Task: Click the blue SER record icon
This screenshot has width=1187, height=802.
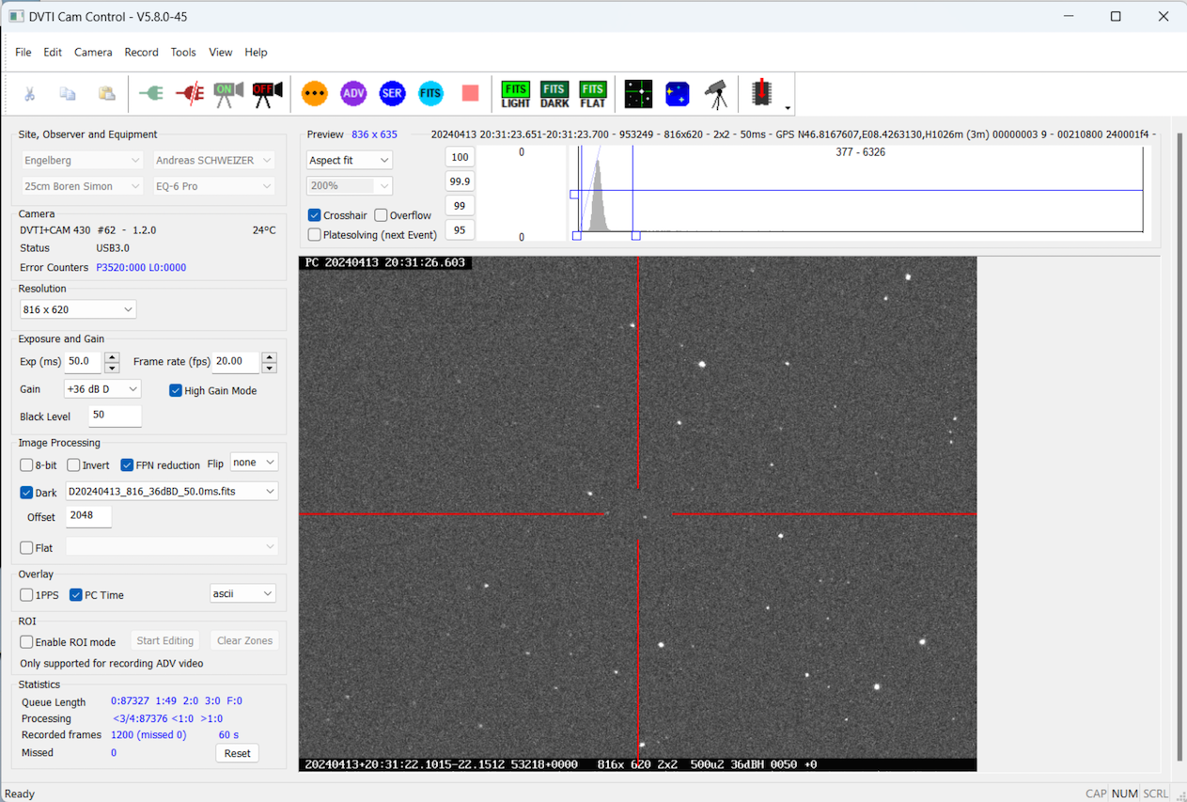Action: 392,93
